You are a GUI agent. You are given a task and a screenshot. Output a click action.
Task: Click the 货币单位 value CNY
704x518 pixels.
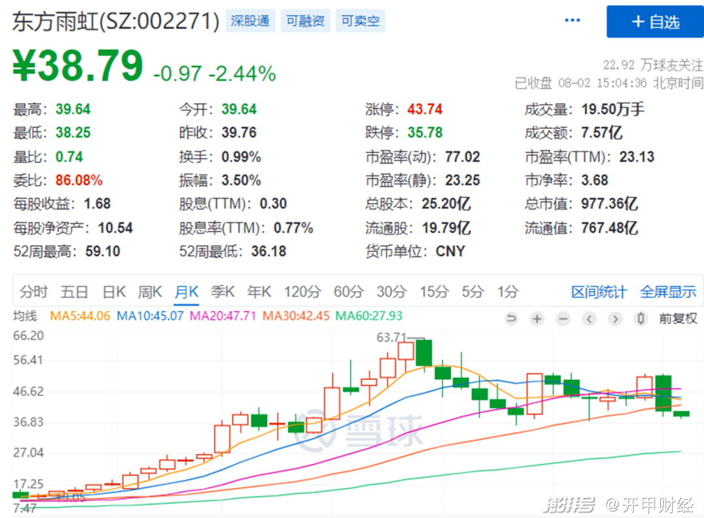(x=450, y=252)
